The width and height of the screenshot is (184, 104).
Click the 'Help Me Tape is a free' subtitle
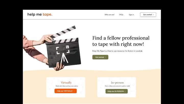117,51
